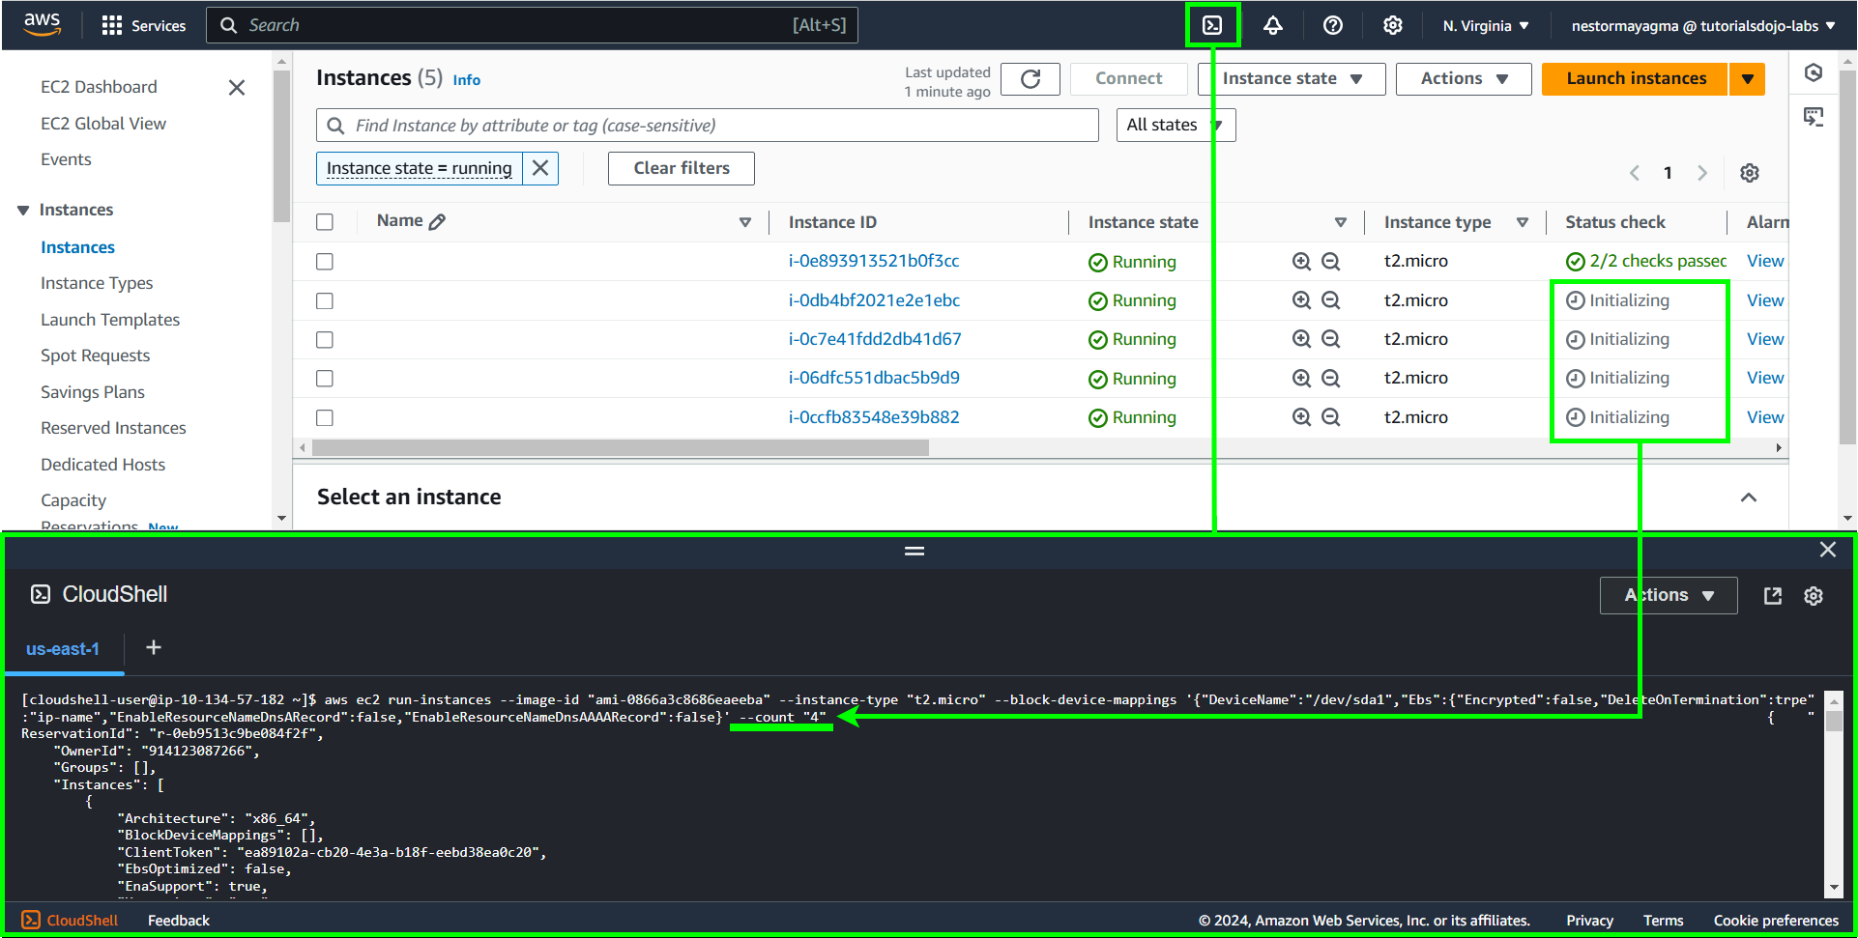Open CloudShell from the top navigation bar

click(x=1212, y=25)
